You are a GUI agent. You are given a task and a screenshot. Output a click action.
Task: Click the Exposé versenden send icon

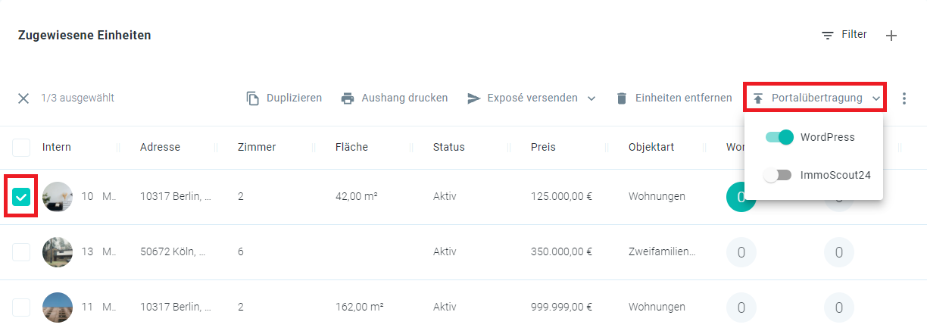click(x=474, y=98)
